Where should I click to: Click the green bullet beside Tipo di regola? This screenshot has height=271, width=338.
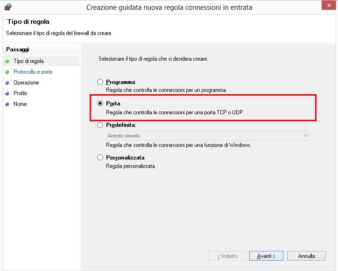click(x=7, y=61)
